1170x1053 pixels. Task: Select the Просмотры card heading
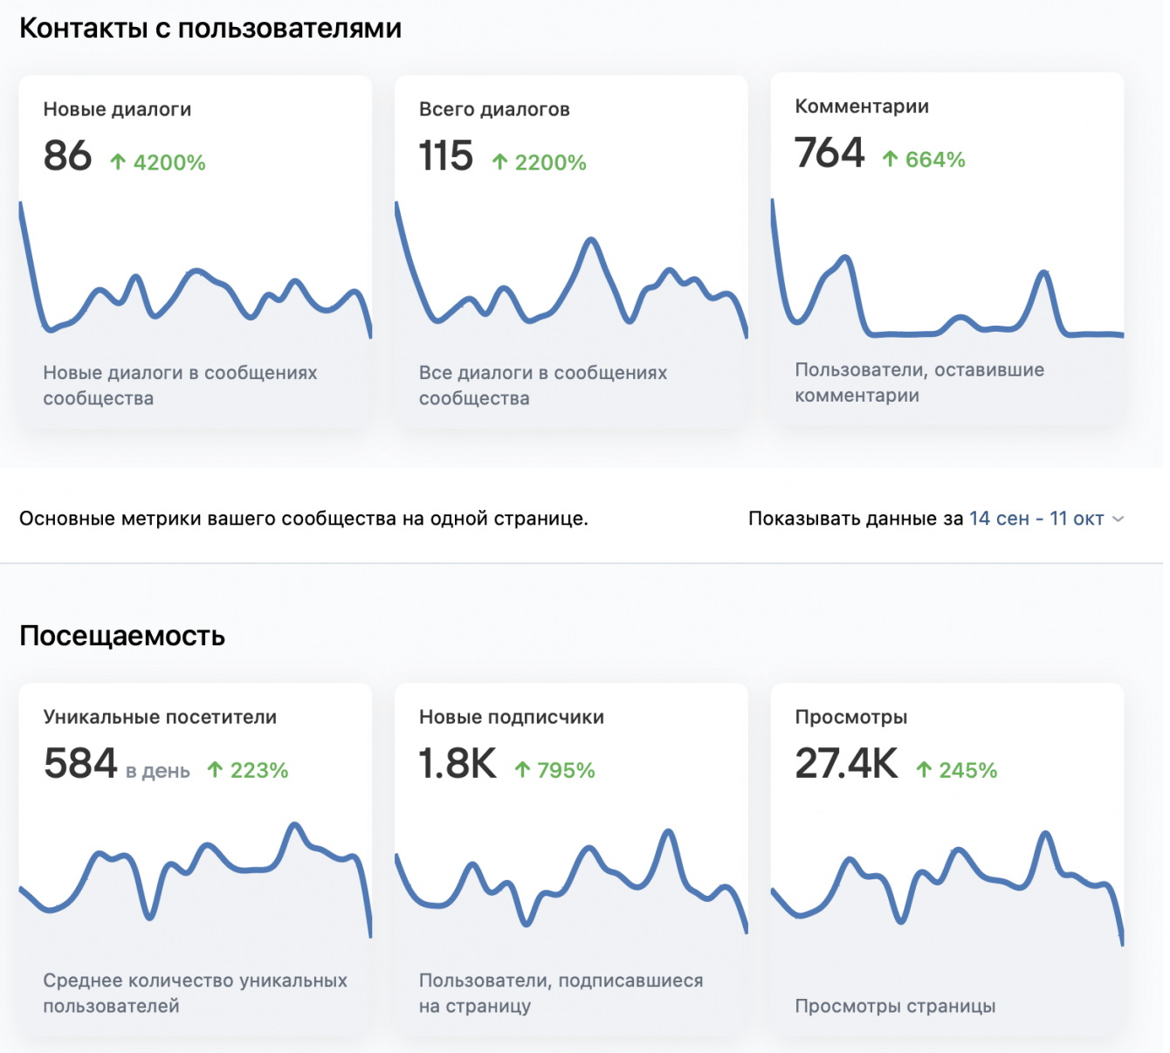[x=851, y=717]
